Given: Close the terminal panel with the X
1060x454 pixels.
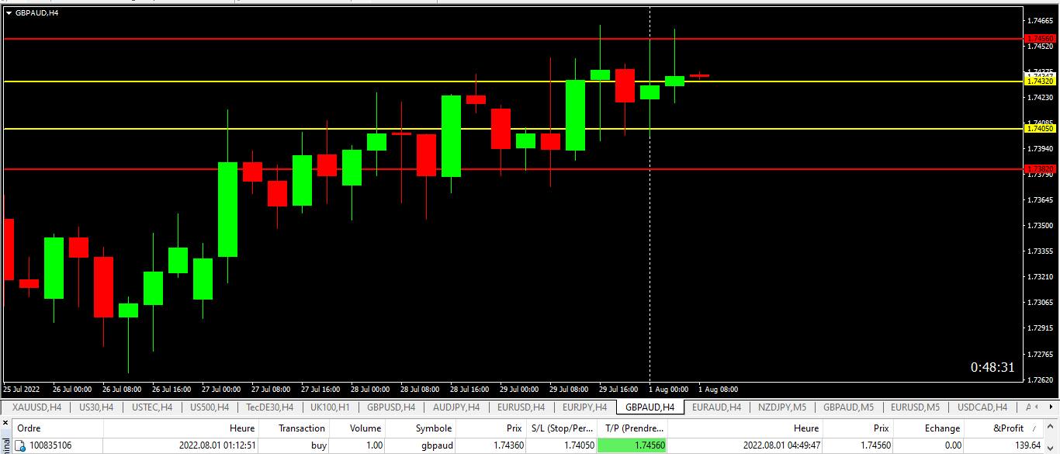Looking at the screenshot, I should point(5,423).
